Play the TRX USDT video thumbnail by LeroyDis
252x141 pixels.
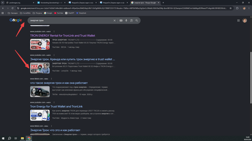click(x=40, y=68)
